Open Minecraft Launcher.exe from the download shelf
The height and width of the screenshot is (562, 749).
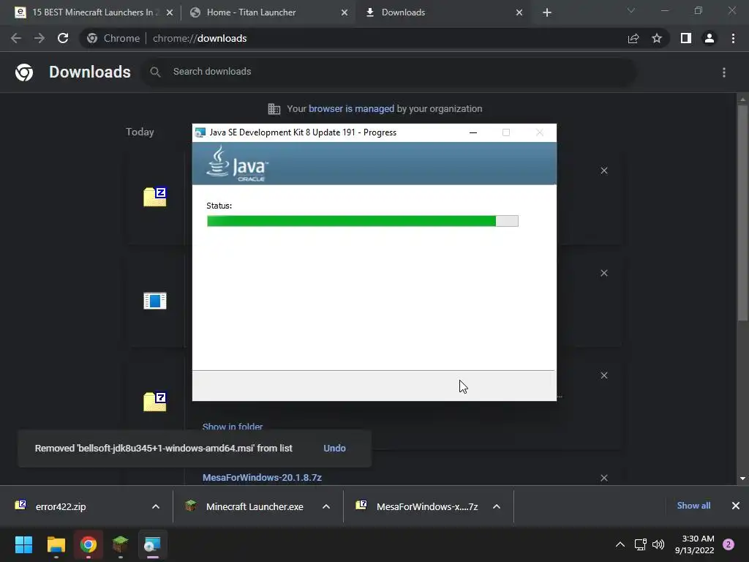[x=255, y=506]
